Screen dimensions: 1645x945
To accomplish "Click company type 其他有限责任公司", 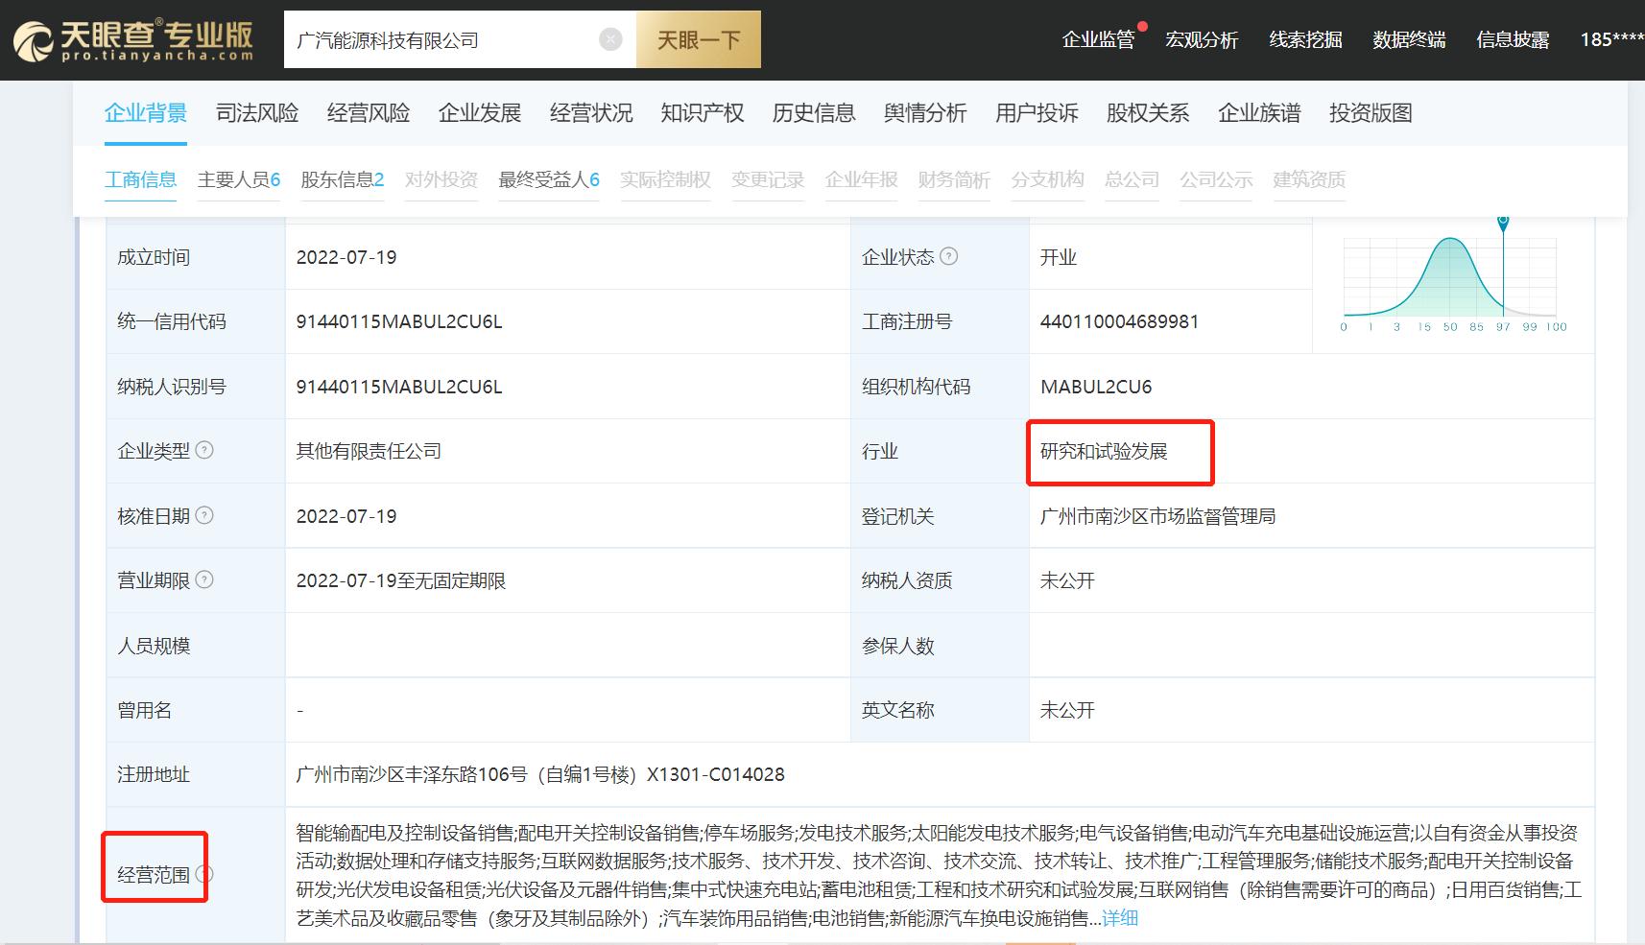I will tap(369, 451).
